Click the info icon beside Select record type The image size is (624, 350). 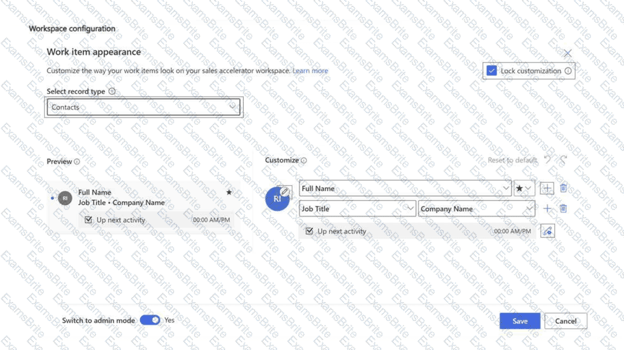[112, 91]
